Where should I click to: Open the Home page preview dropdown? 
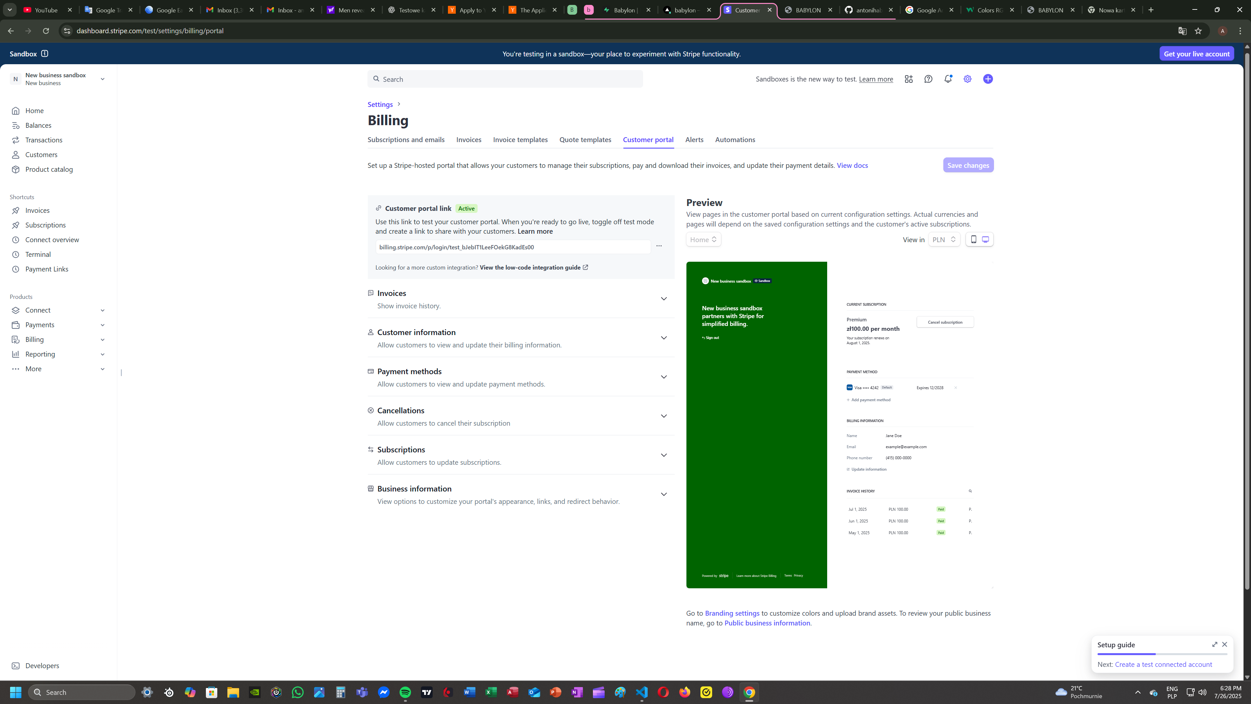[x=703, y=240]
